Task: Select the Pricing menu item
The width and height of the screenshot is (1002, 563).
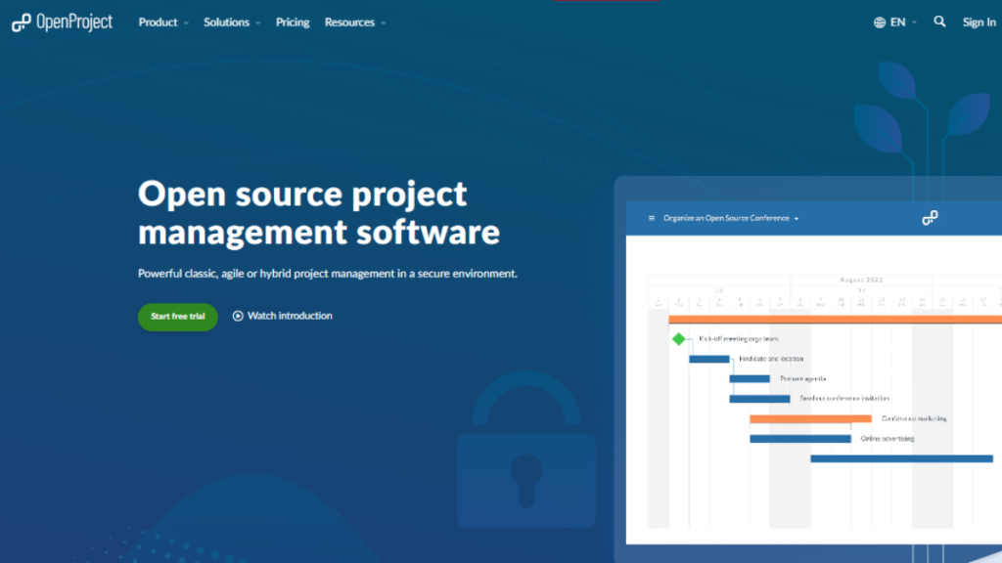Action: pyautogui.click(x=293, y=22)
